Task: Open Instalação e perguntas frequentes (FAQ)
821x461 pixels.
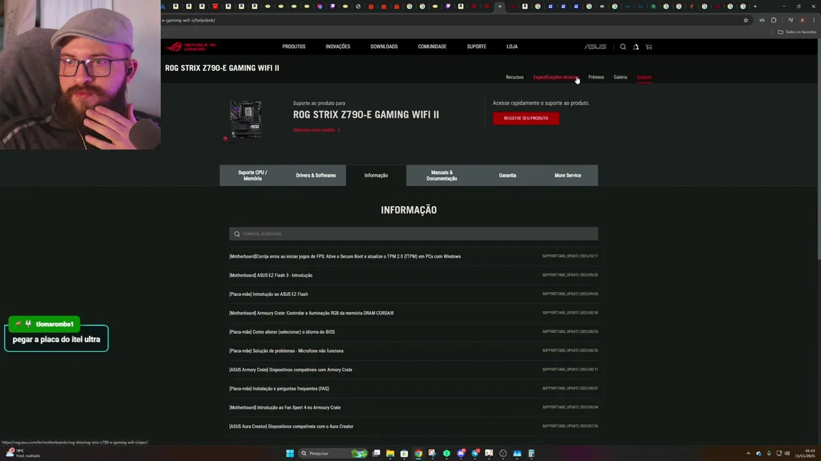Action: [279, 389]
